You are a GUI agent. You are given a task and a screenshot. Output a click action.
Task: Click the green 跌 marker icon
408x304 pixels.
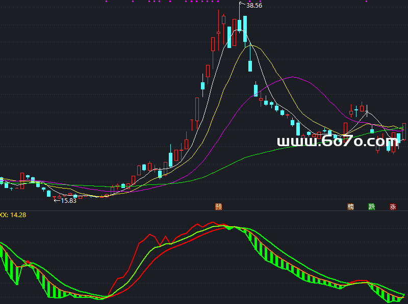[372, 207]
